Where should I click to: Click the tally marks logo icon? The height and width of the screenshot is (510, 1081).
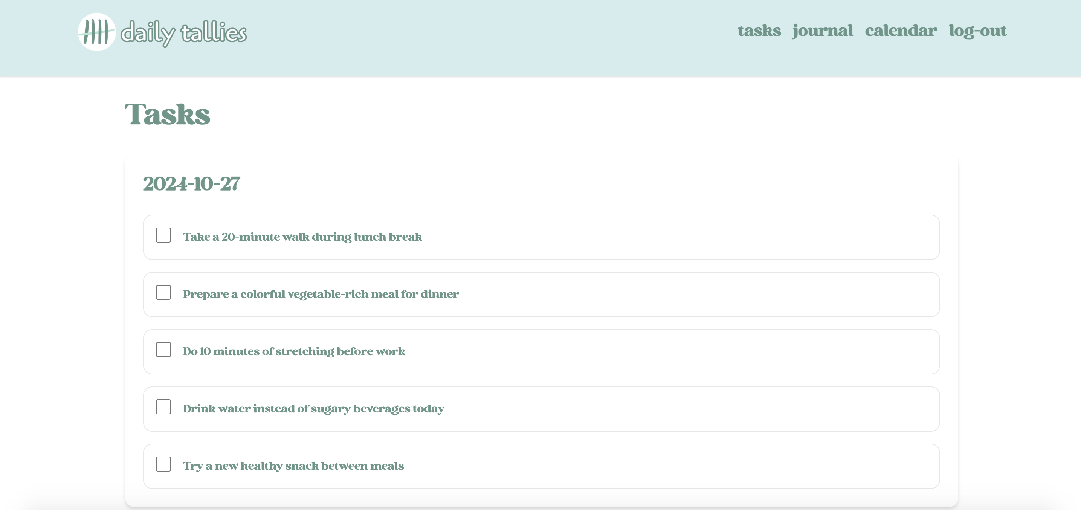(96, 32)
